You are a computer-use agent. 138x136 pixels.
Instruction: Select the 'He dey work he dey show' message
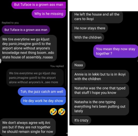[43, 101]
